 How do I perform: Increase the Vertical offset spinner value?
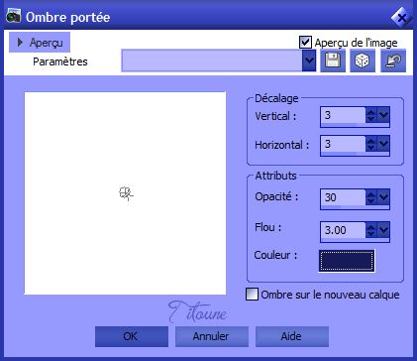(x=371, y=112)
